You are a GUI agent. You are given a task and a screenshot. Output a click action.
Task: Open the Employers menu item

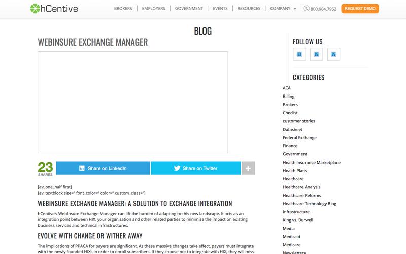[x=154, y=8]
